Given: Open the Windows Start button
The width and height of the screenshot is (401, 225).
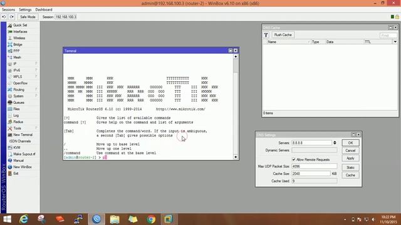Looking at the screenshot, I should coord(7,219).
